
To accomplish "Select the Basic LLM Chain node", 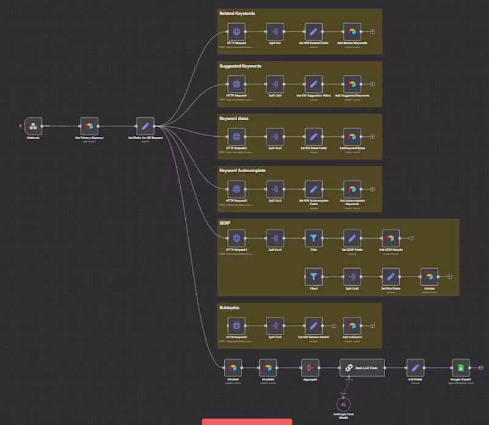I will click(362, 368).
